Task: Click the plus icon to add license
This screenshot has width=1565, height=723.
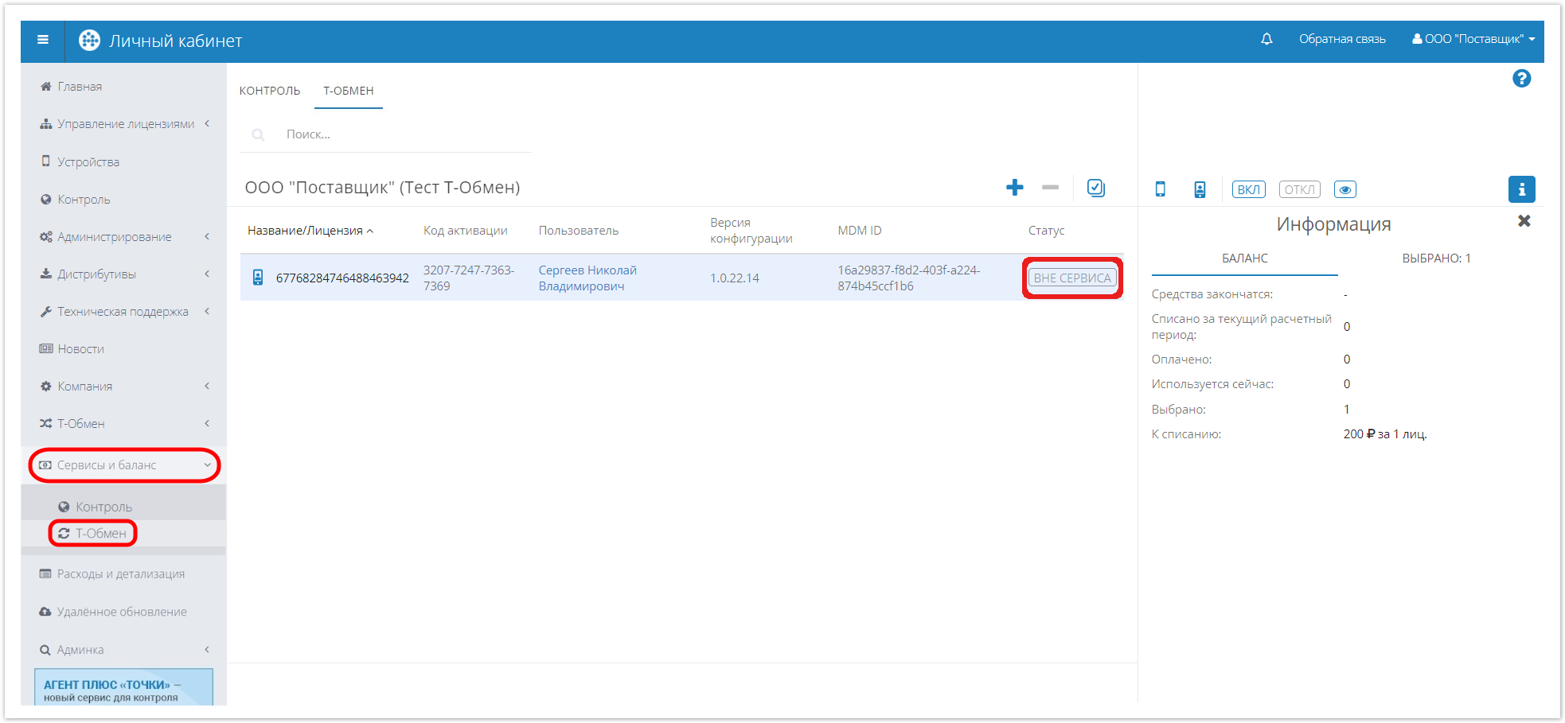Action: [1014, 188]
